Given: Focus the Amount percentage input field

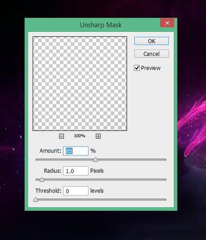Looking at the screenshot, I should click(76, 151).
